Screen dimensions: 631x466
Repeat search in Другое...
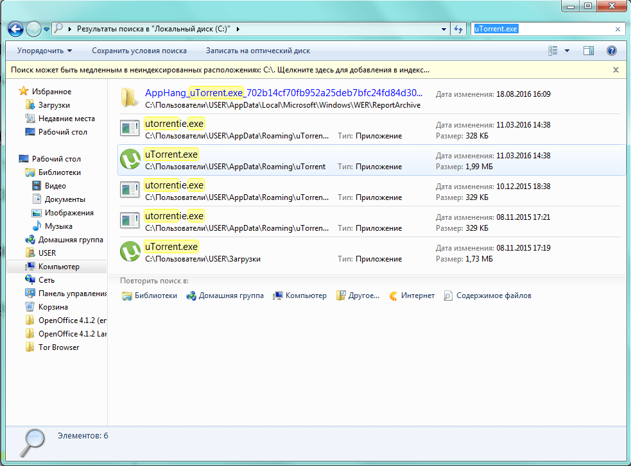[x=358, y=295]
